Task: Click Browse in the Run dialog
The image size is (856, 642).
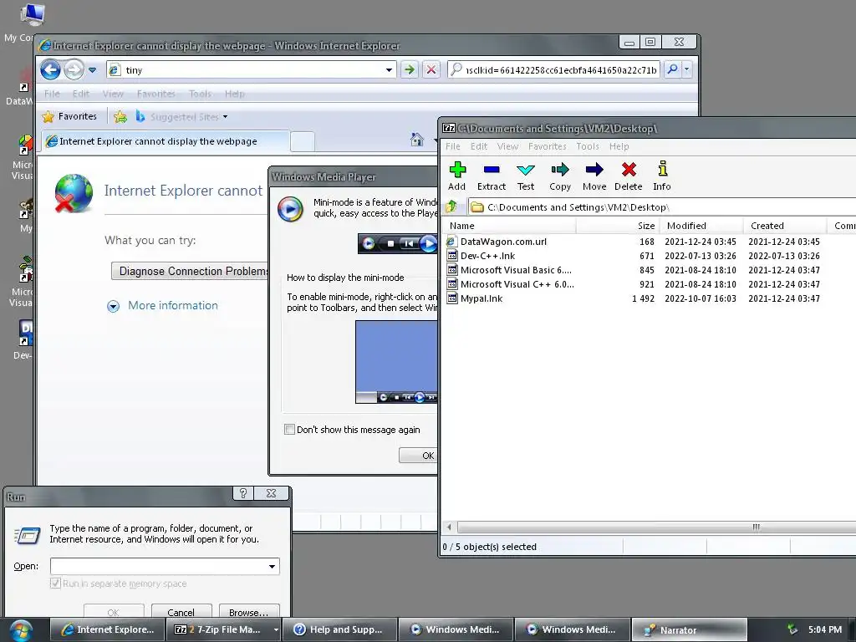Action: (249, 612)
